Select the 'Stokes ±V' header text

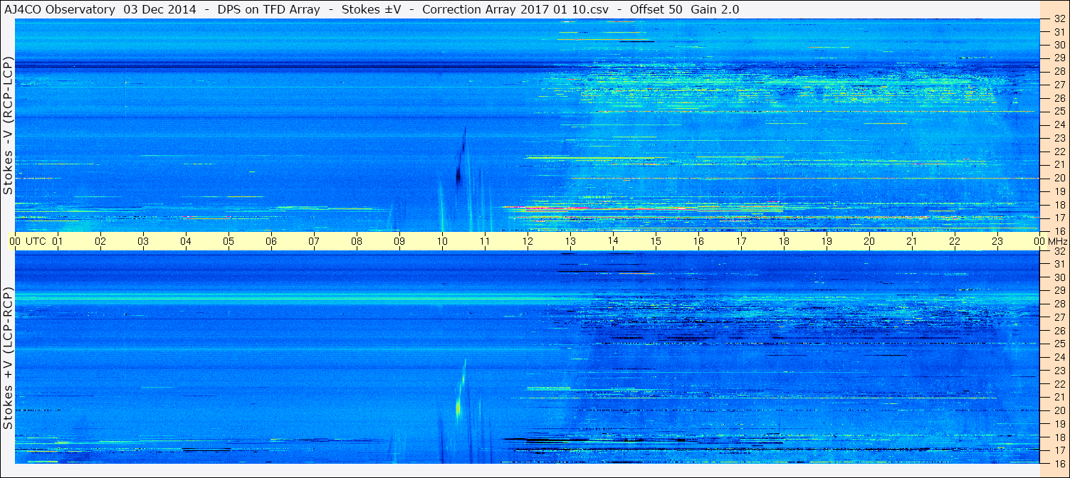370,9
